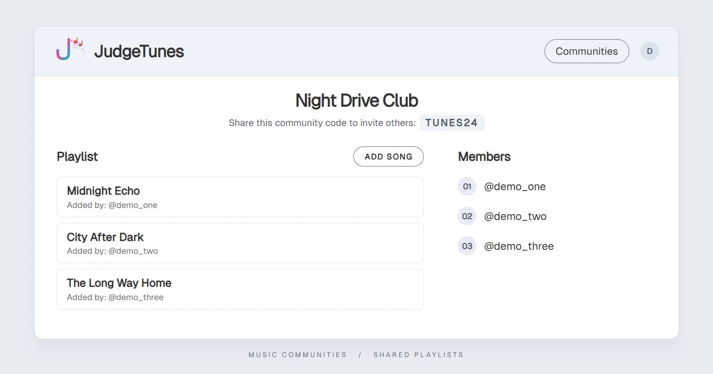This screenshot has width=713, height=374.
Task: Select member @demo_two in Members list
Action: [x=515, y=216]
